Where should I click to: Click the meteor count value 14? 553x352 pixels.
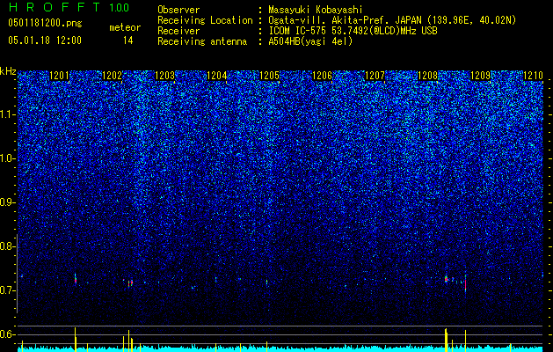[x=127, y=40]
